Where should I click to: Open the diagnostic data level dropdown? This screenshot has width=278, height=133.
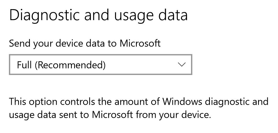(x=101, y=65)
